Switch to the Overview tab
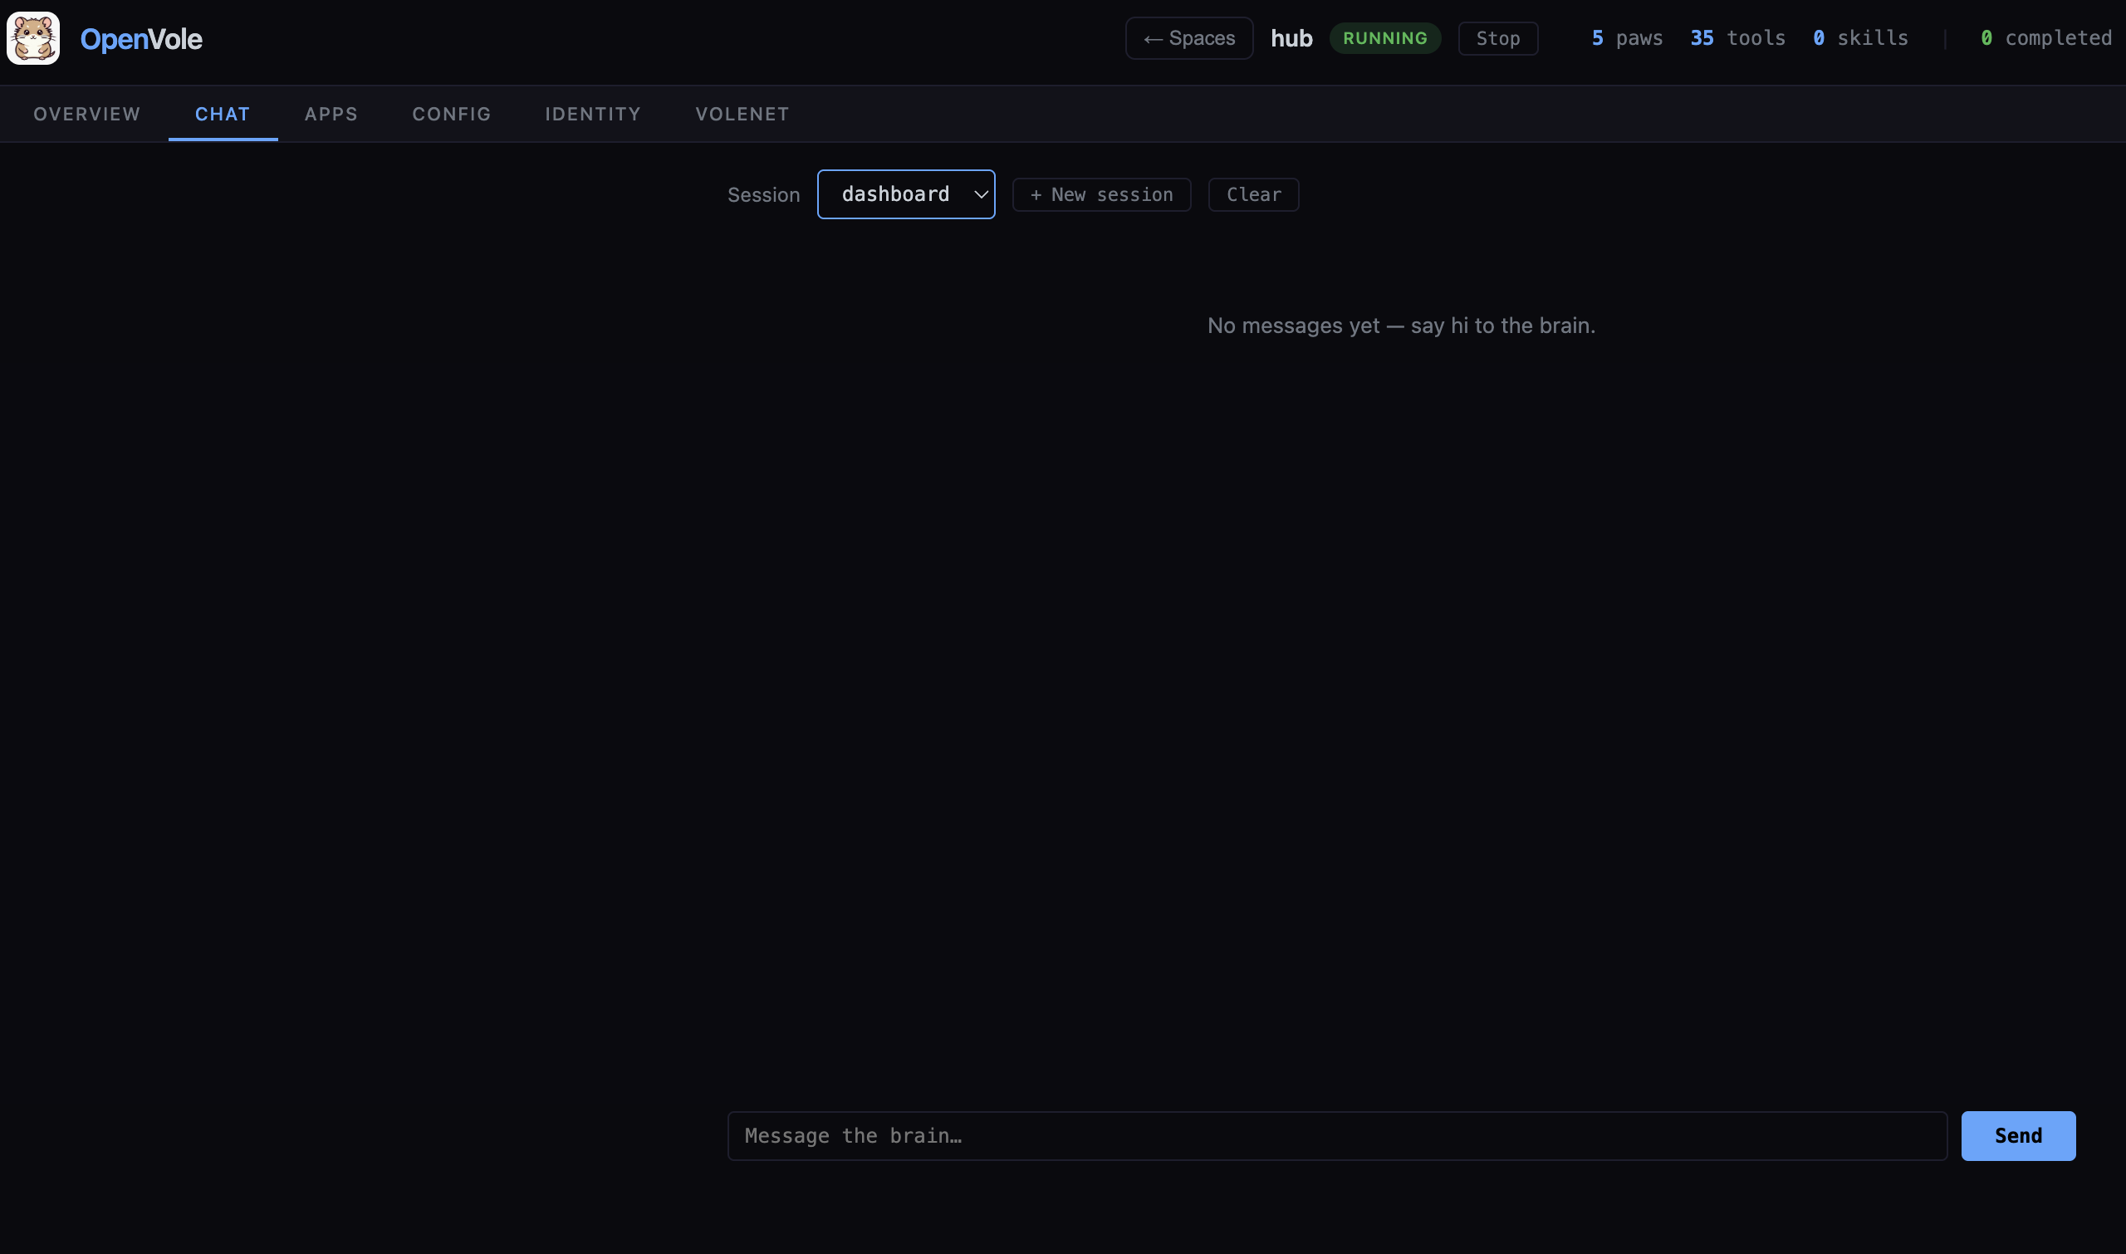 pos(87,114)
